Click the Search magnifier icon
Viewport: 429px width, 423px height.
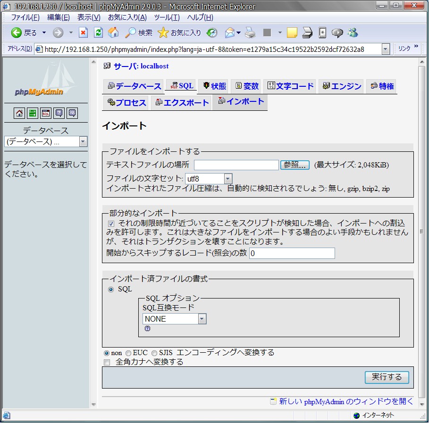131,33
